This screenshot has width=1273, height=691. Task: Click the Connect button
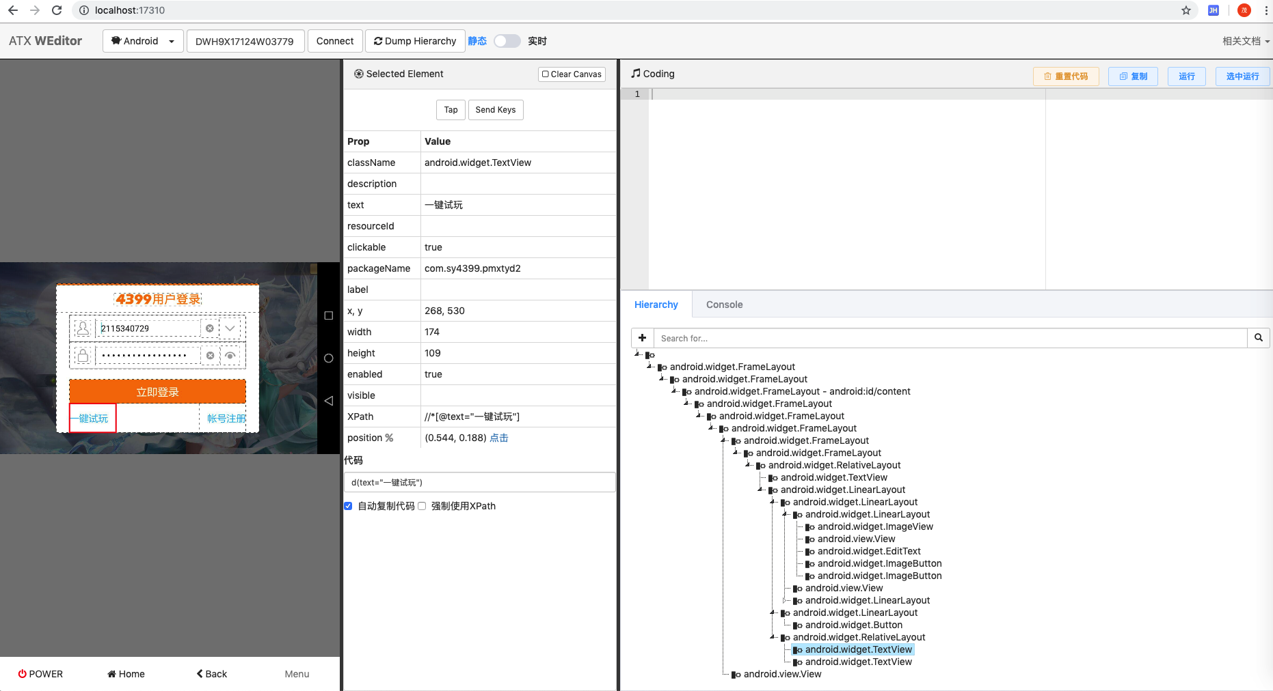pyautogui.click(x=335, y=41)
